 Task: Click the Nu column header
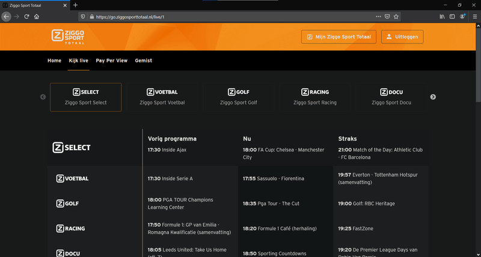coord(247,139)
